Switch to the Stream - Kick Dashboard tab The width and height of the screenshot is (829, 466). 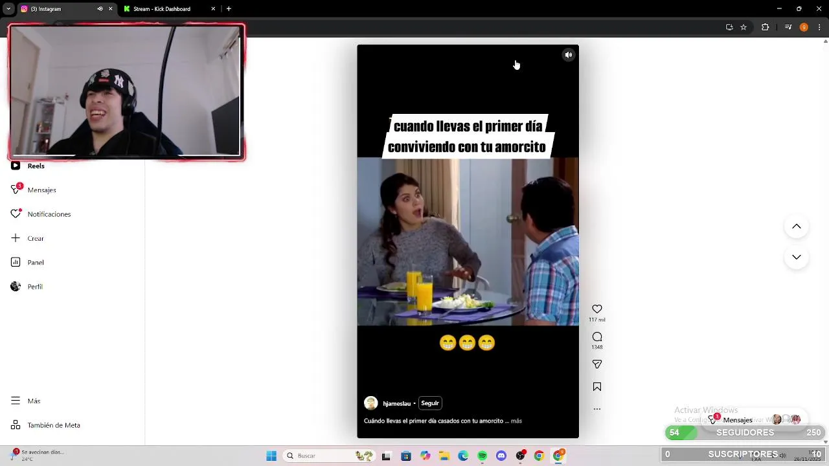point(170,9)
